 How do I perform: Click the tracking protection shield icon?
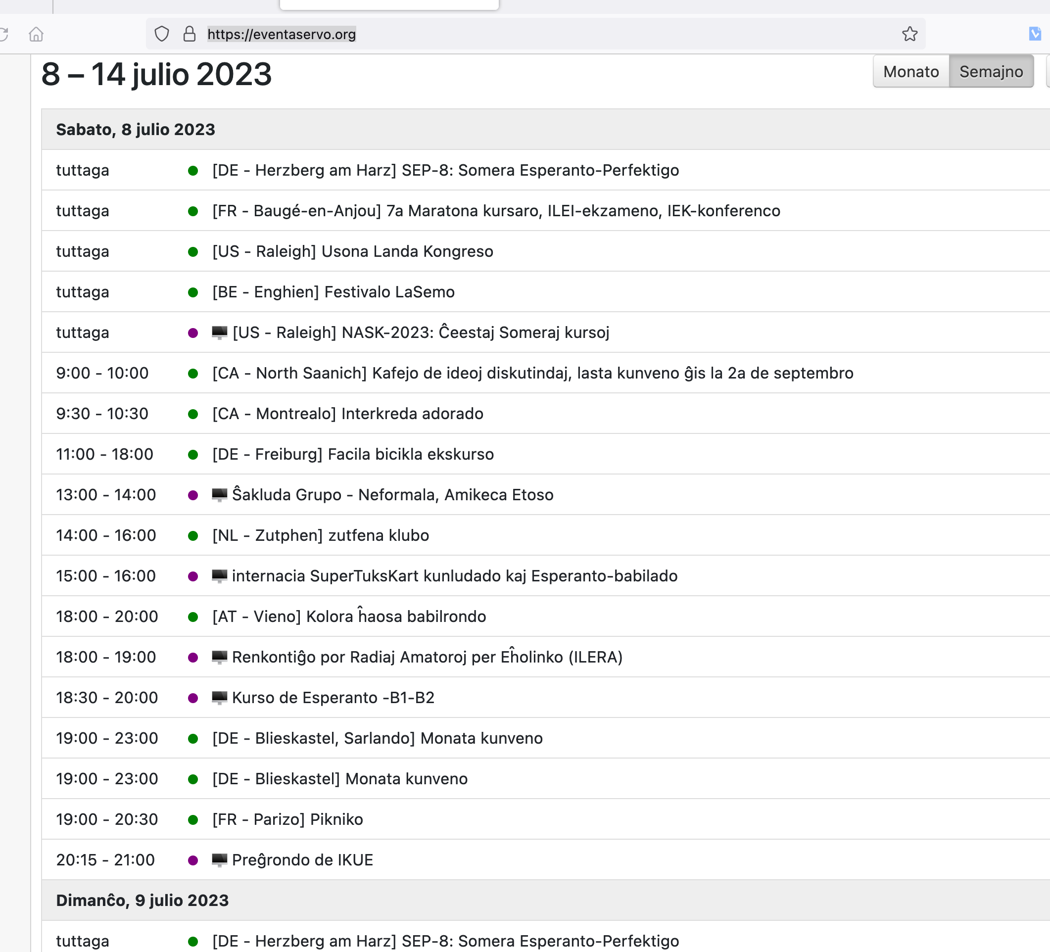tap(162, 34)
